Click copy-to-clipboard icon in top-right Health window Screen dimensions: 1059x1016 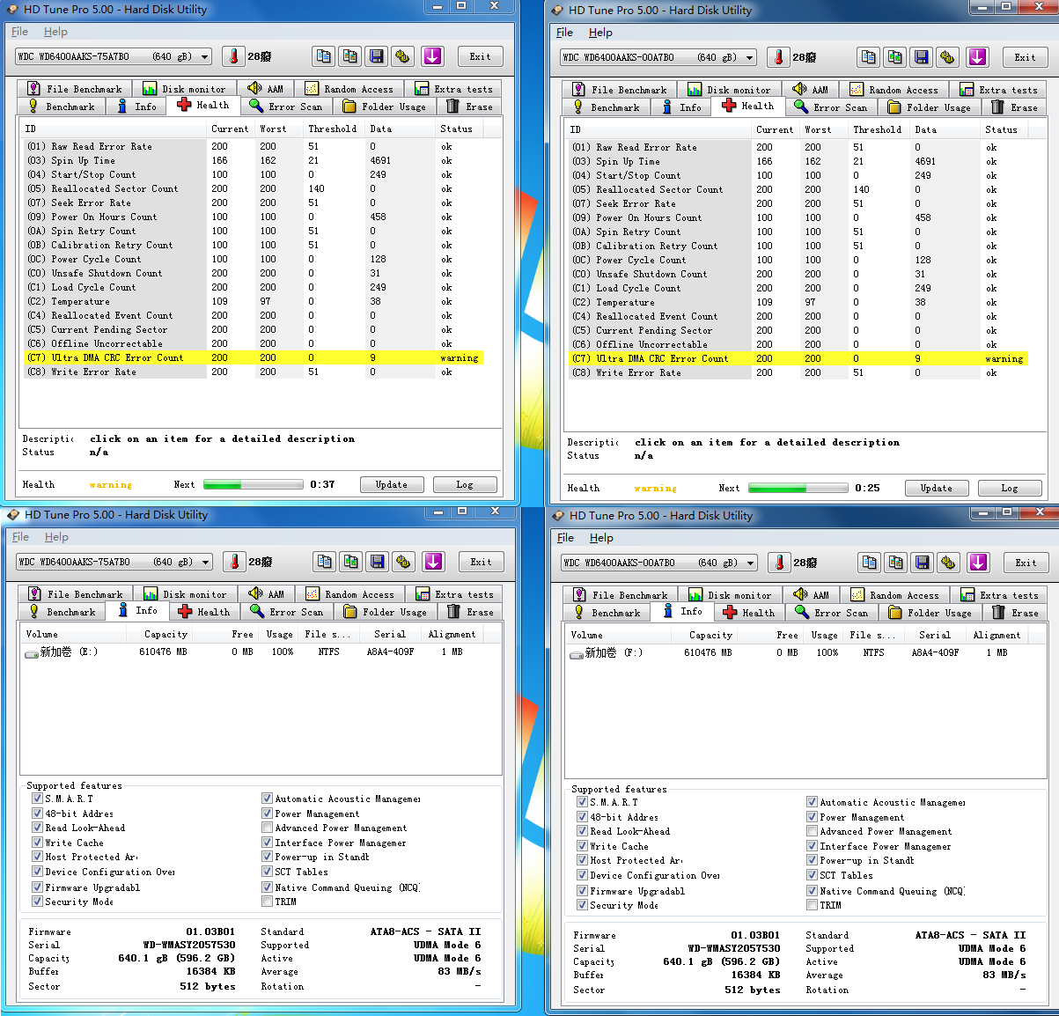click(869, 57)
